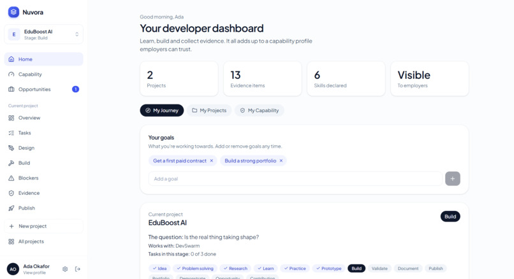Click the Evidence shield icon
Screen dimensions: 514x279
pyautogui.click(x=11, y=193)
